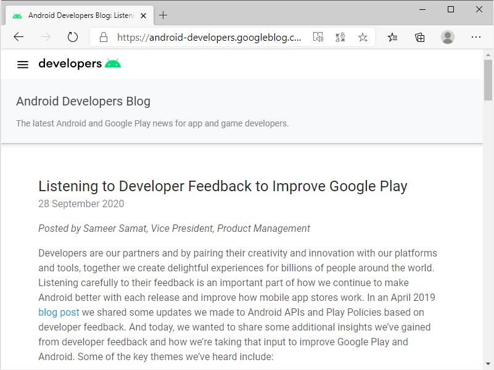Image resolution: width=494 pixels, height=370 pixels.
Task: Navigate back with the back arrow
Action: tap(19, 37)
